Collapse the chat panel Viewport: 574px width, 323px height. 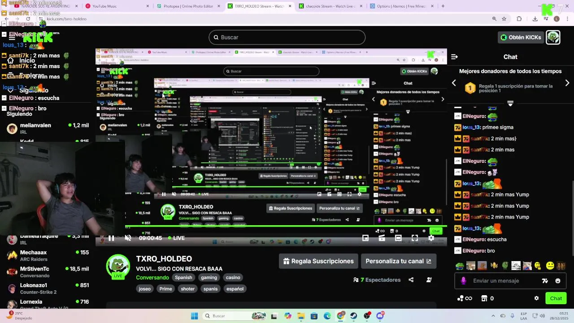(454, 57)
